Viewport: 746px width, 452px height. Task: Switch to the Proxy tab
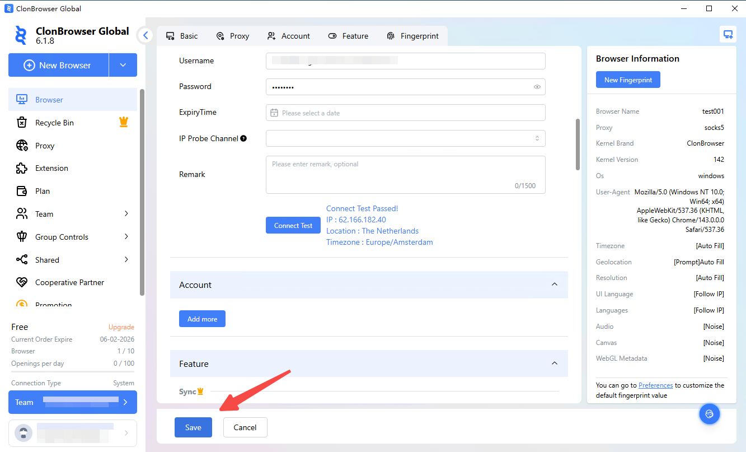[x=232, y=36]
